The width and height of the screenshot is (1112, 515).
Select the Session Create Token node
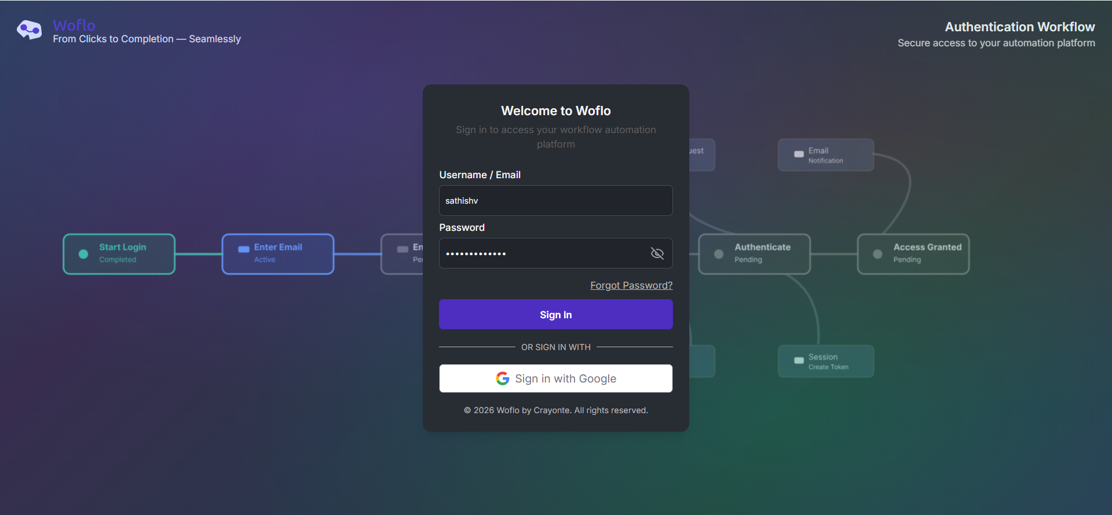(826, 361)
